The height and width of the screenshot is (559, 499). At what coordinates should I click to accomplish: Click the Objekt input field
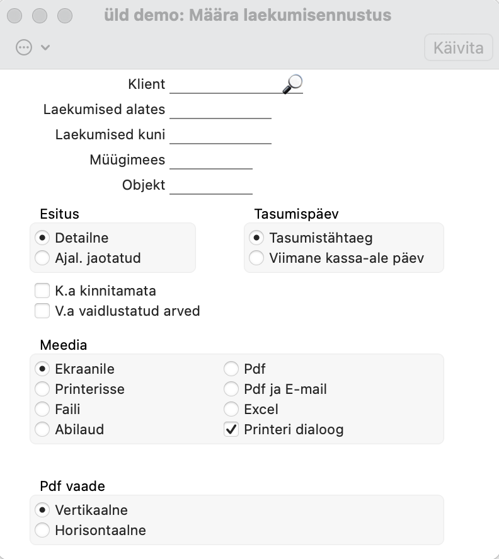click(x=211, y=185)
